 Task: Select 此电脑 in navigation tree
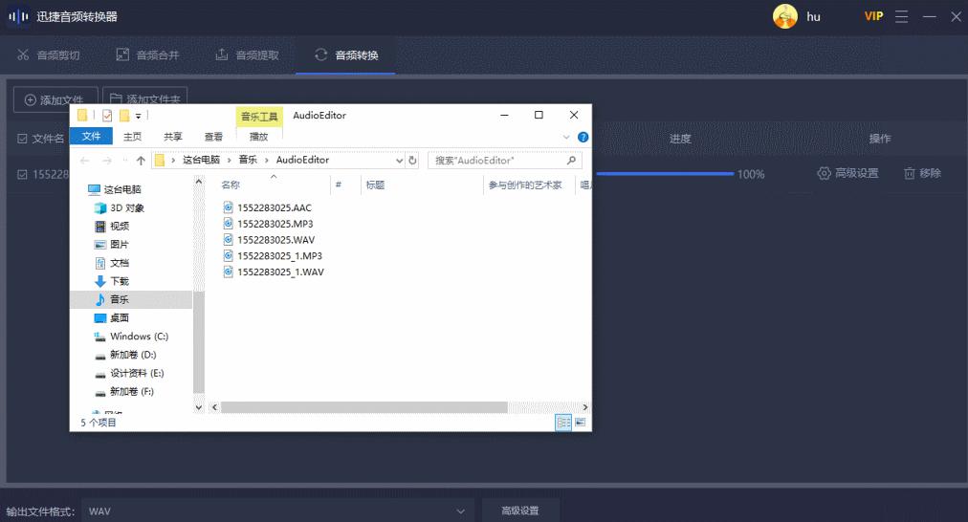[115, 189]
